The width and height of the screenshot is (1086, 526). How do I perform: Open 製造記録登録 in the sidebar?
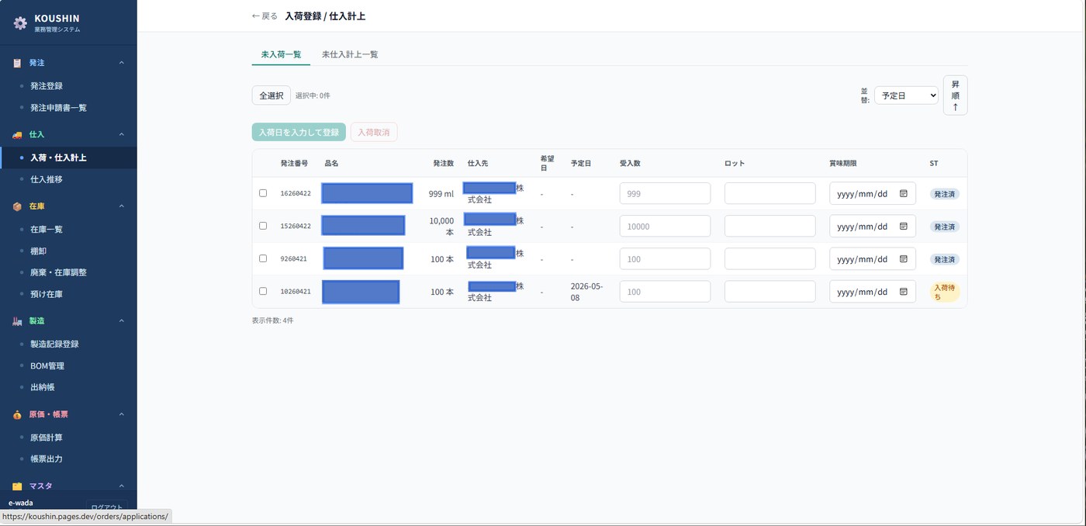pyautogui.click(x=54, y=344)
